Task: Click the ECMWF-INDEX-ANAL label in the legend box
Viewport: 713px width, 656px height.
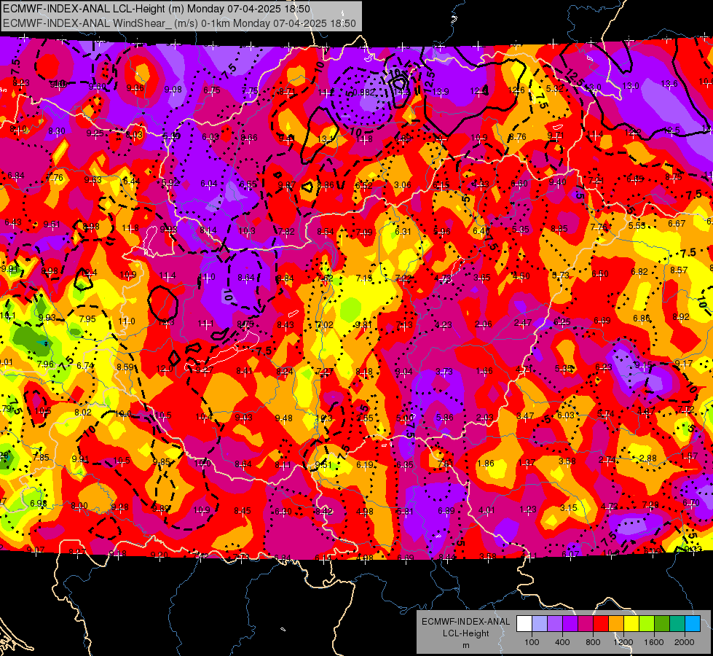Action: coord(465,622)
